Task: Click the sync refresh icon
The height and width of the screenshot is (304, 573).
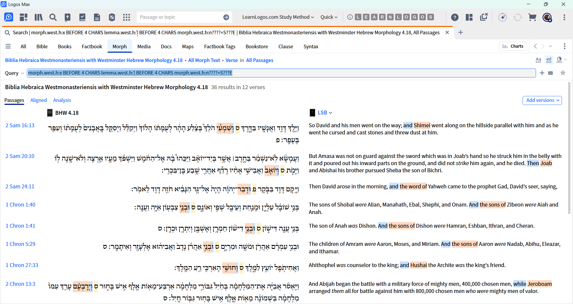Action: point(518,17)
